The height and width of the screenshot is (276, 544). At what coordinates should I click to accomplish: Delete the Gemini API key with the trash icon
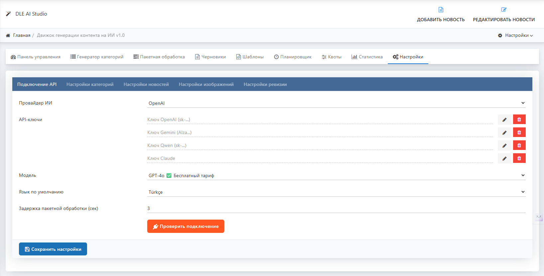point(519,133)
